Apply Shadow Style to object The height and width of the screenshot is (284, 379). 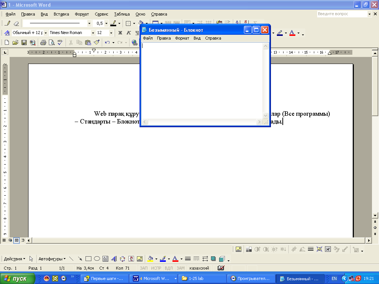tap(213, 258)
